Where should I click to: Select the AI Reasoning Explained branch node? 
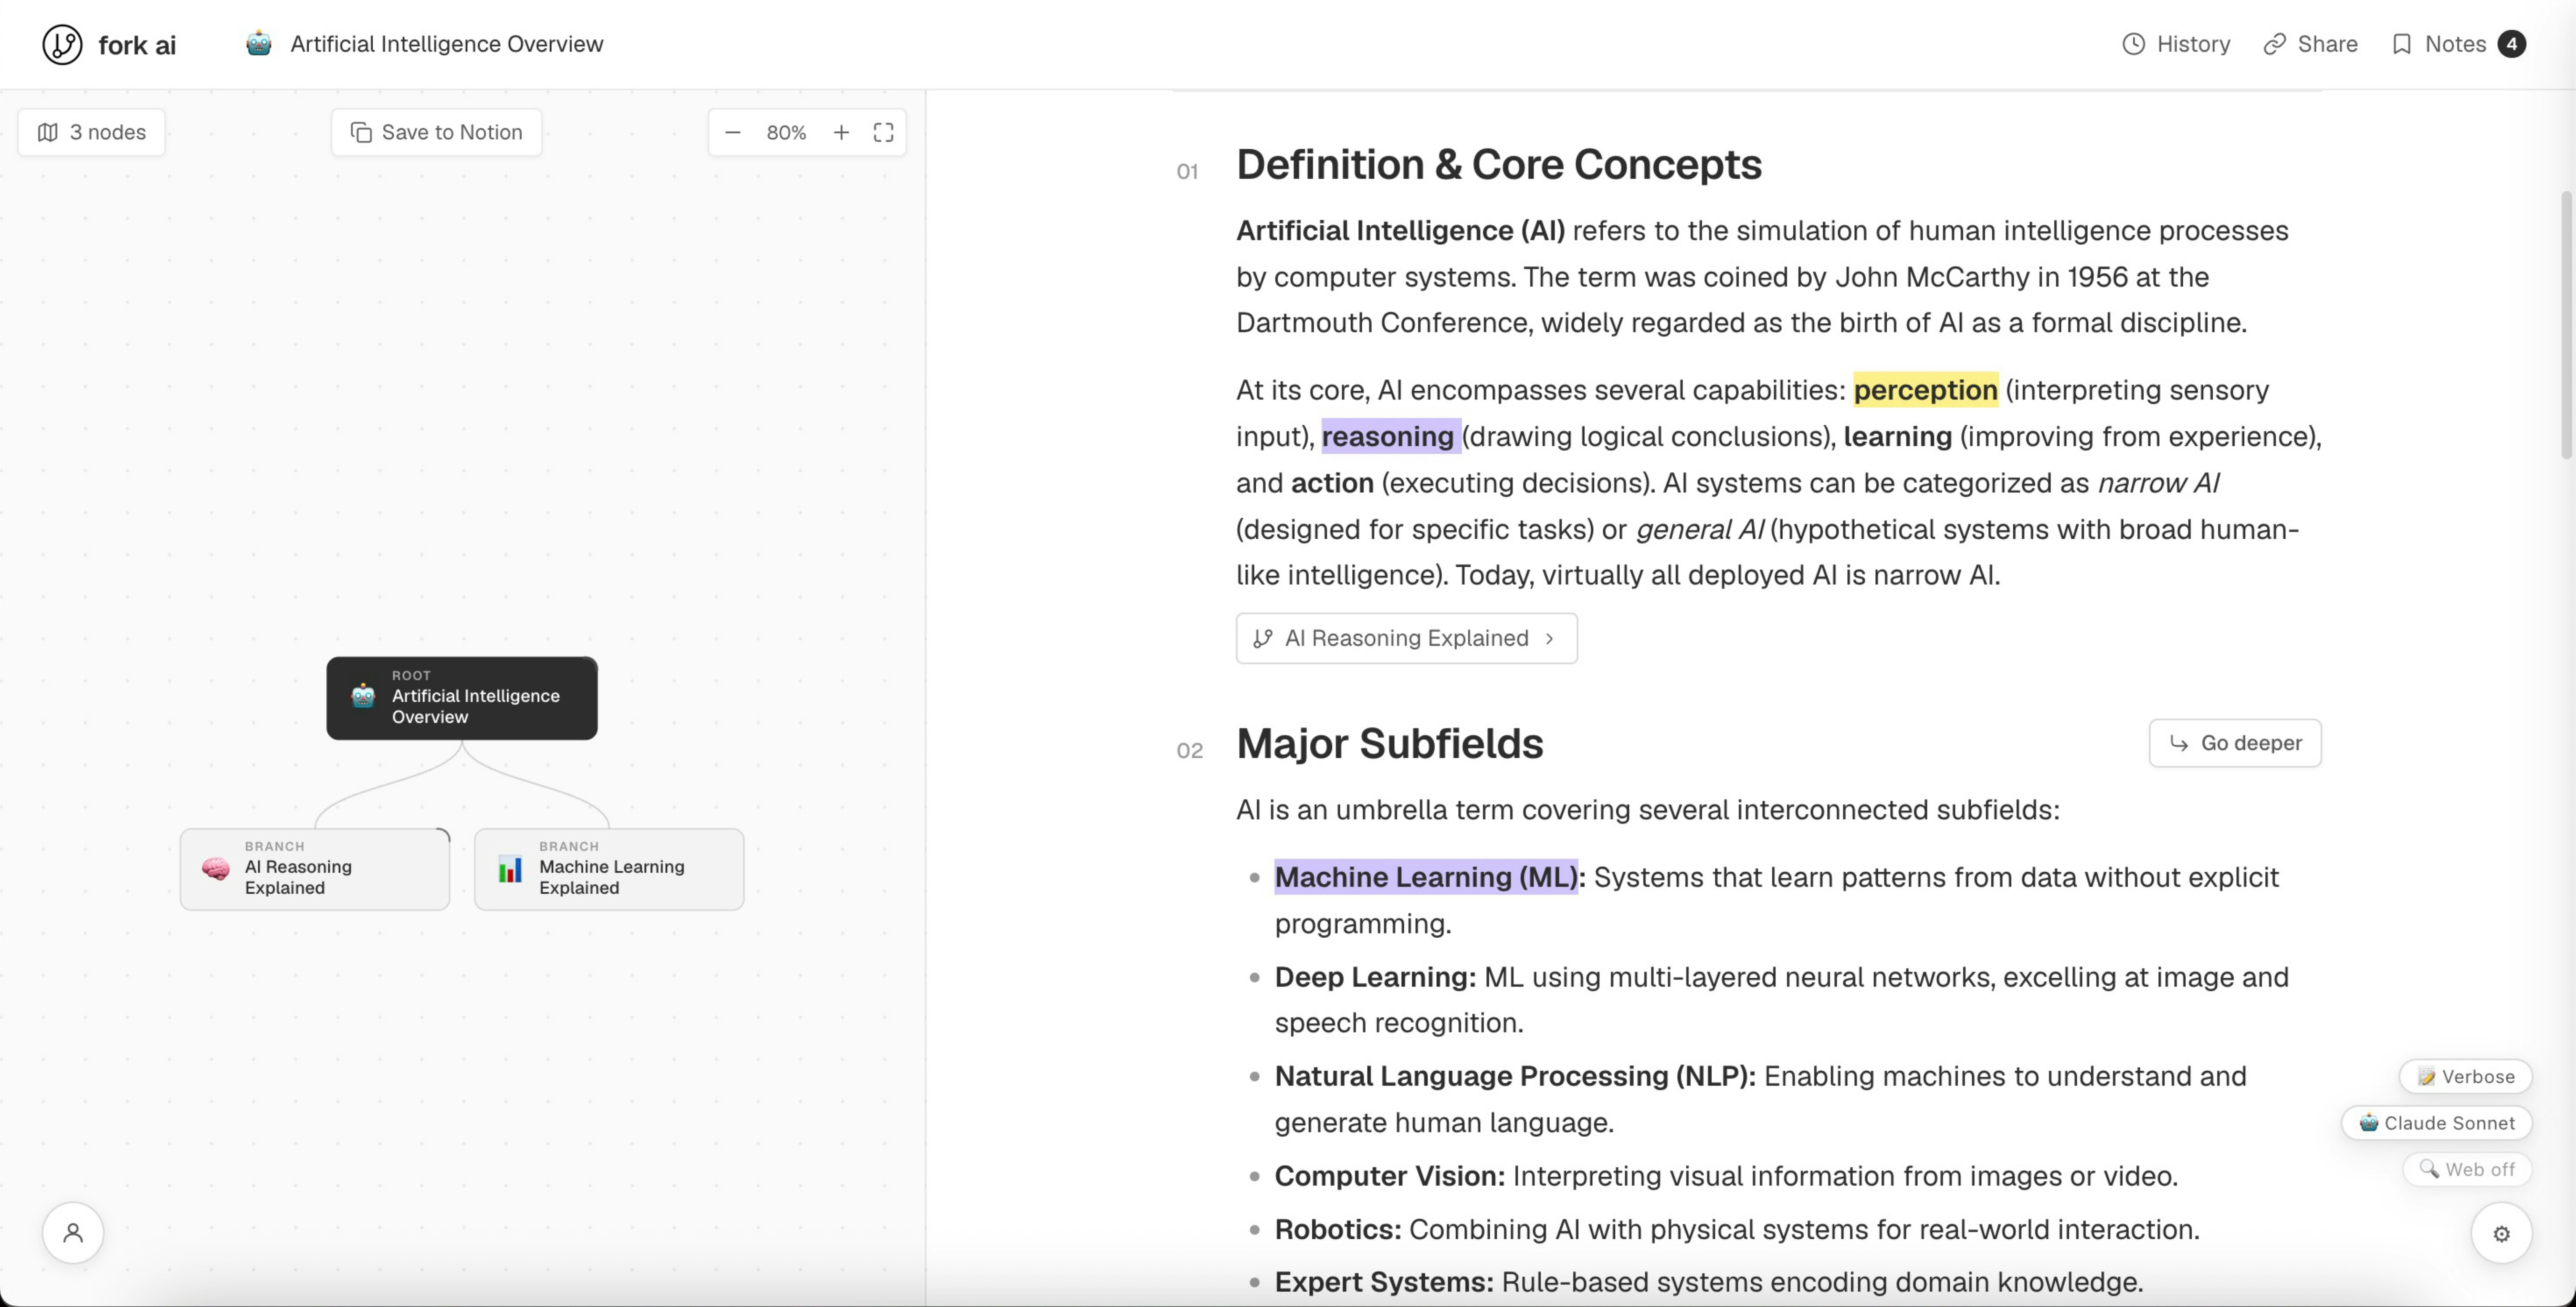(x=315, y=869)
